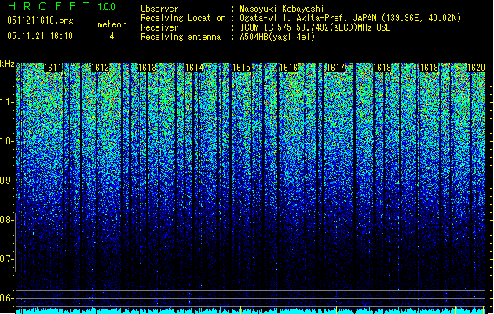Click the ICOM IC-575 receiver description
Screen dimensions: 494x314
[315, 27]
